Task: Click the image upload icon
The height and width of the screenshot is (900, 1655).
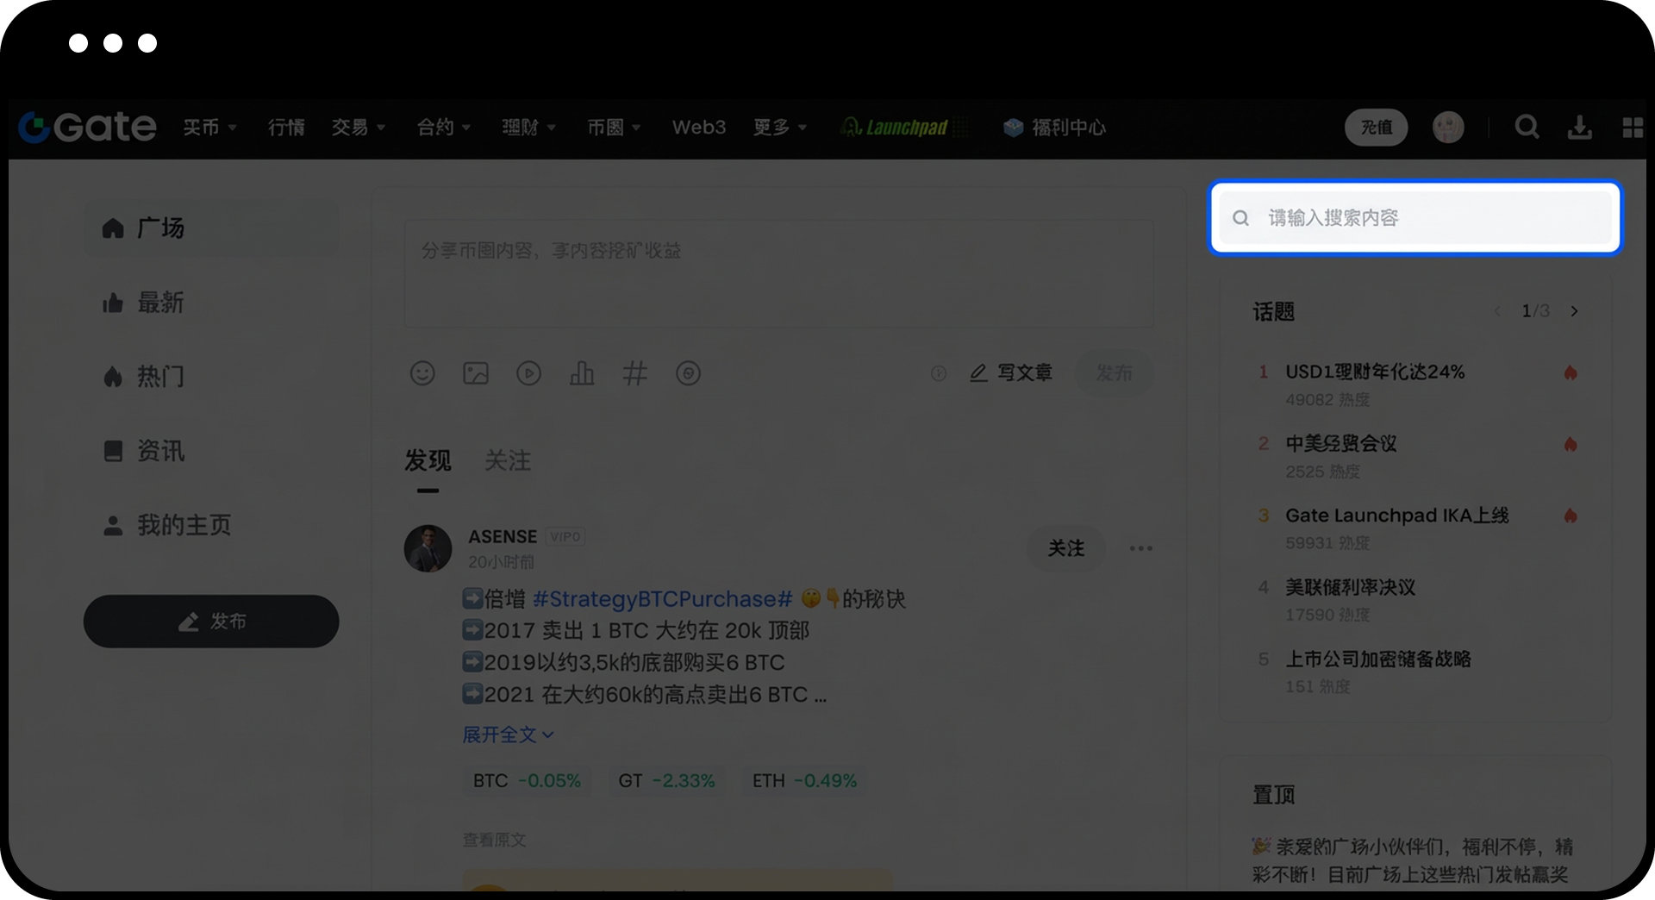Action: click(x=476, y=373)
